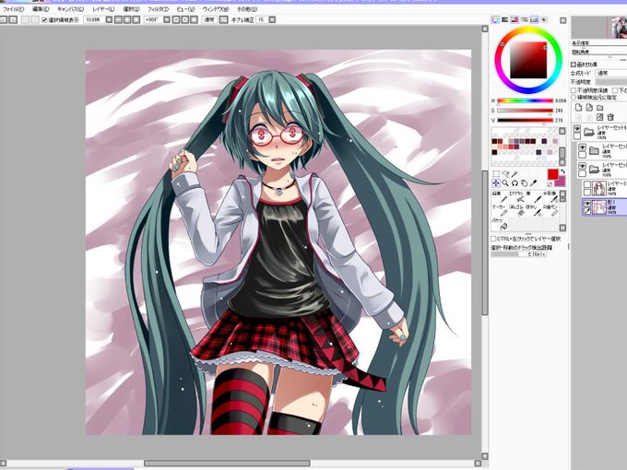Create a new normal layer
The width and height of the screenshot is (627, 470).
point(579,108)
